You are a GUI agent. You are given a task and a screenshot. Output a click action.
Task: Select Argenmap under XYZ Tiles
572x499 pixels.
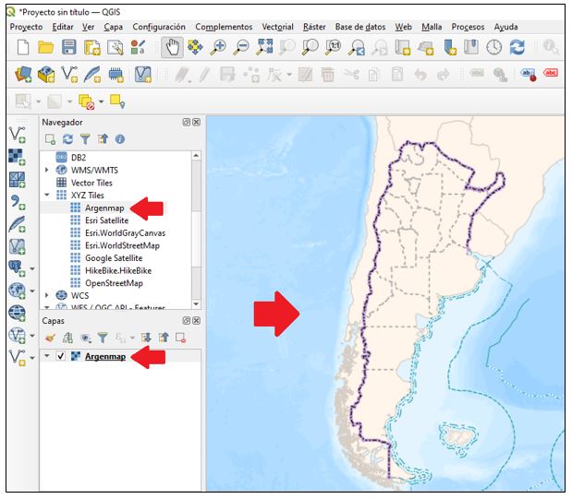[104, 208]
